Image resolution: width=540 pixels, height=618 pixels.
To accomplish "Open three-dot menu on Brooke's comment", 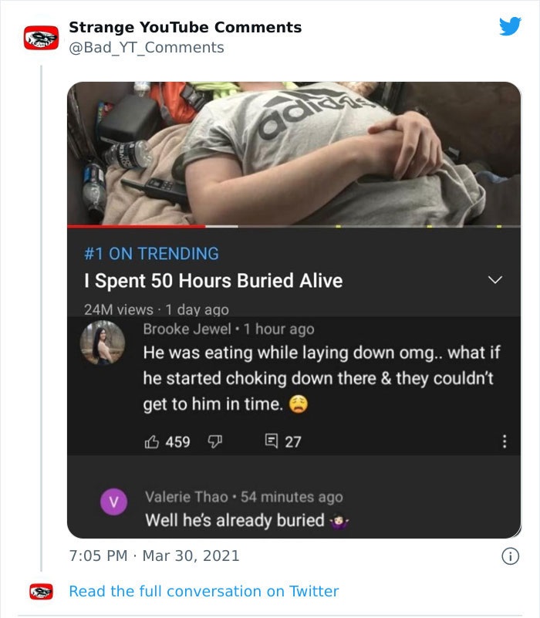I will pyautogui.click(x=505, y=442).
